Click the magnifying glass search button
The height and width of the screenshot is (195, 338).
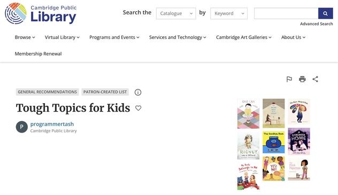coord(326,13)
